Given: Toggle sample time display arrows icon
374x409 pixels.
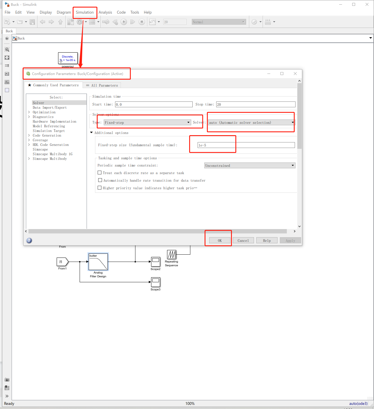Looking at the screenshot, I should [x=7, y=66].
